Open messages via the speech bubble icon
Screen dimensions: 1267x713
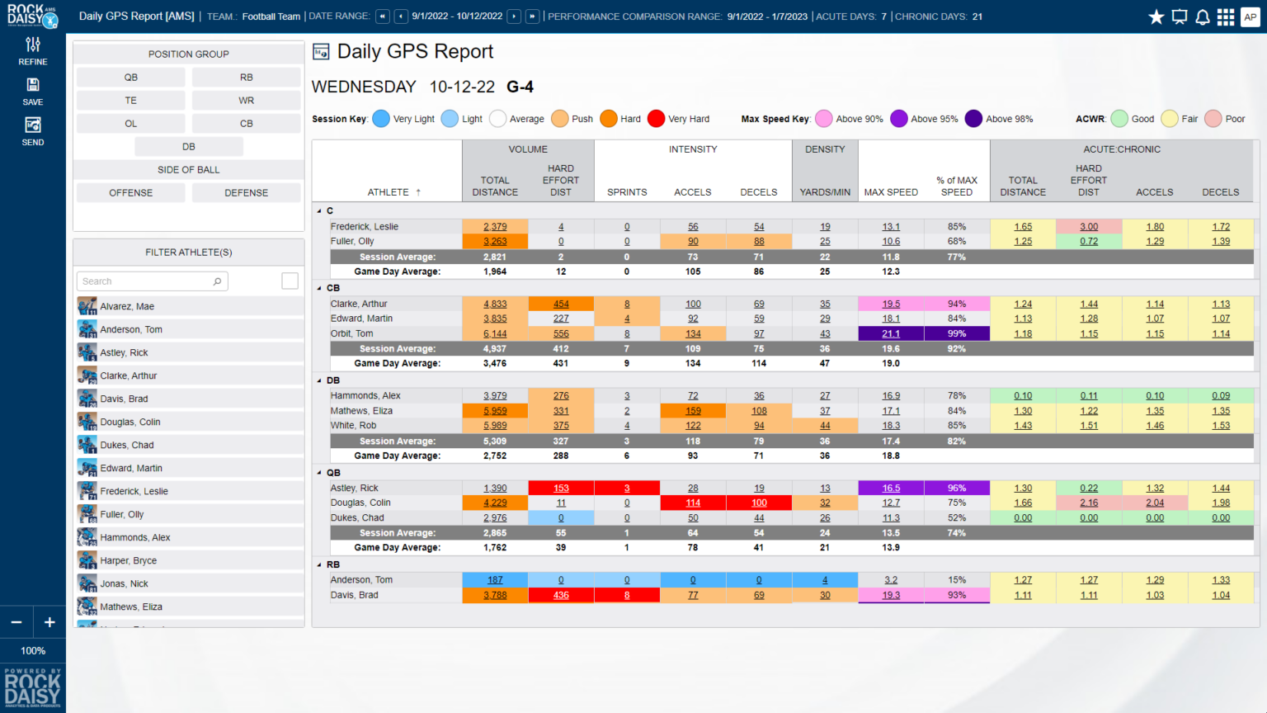click(1180, 17)
